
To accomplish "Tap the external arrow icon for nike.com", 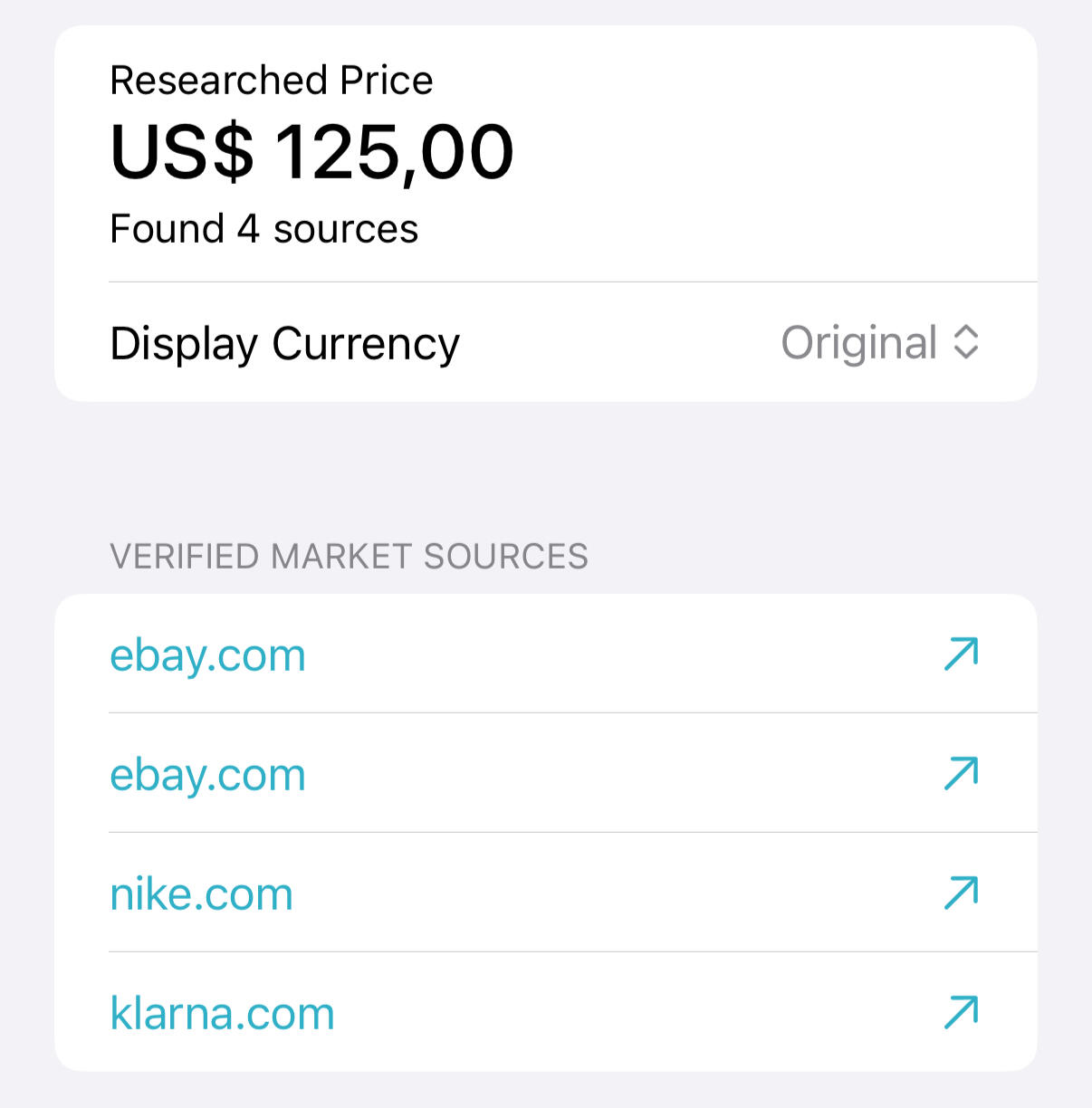I will 961,893.
